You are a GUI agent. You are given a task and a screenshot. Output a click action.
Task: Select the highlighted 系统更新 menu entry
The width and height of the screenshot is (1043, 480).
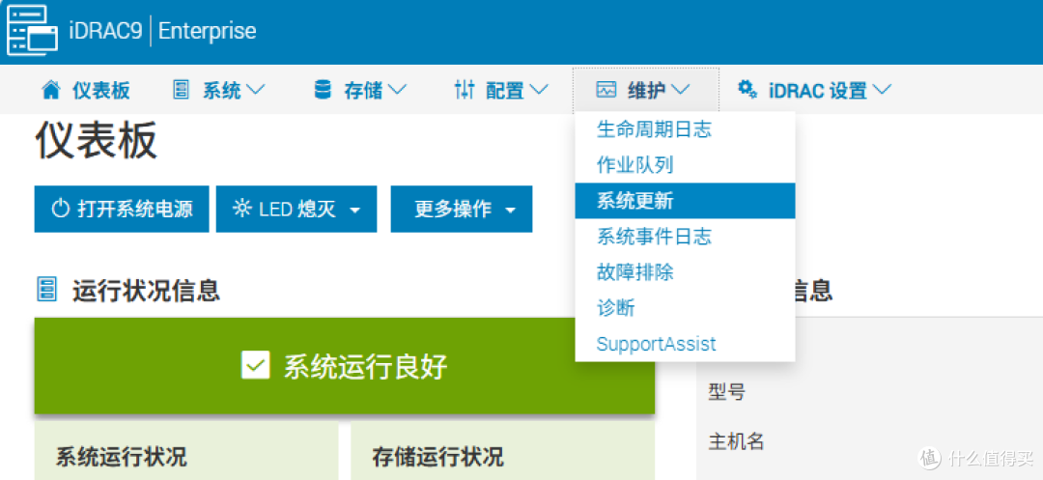[685, 201]
